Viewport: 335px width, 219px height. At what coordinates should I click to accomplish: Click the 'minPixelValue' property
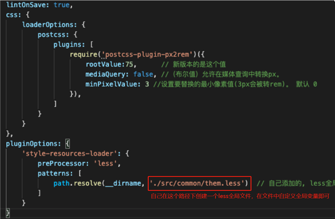[111, 84]
